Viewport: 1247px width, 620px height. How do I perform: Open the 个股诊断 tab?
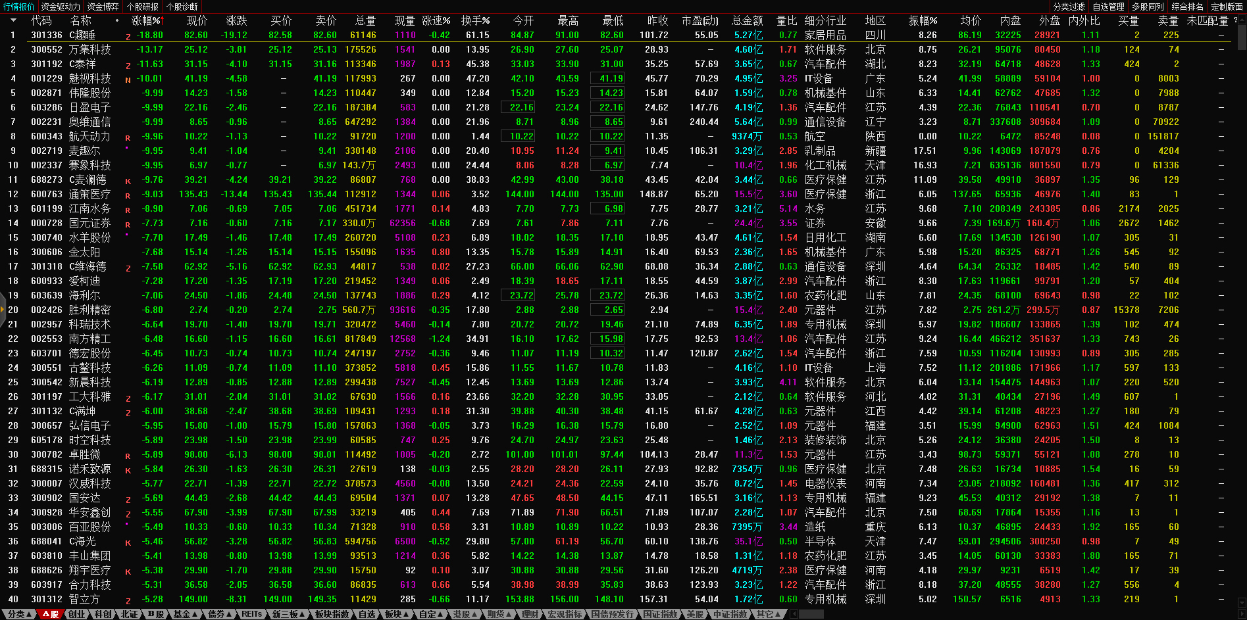tap(182, 7)
